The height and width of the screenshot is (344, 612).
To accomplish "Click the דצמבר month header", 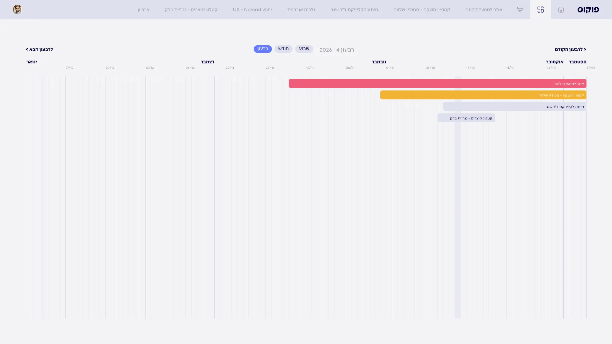I will click(208, 62).
